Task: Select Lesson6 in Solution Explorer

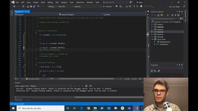Action: [x=160, y=37]
